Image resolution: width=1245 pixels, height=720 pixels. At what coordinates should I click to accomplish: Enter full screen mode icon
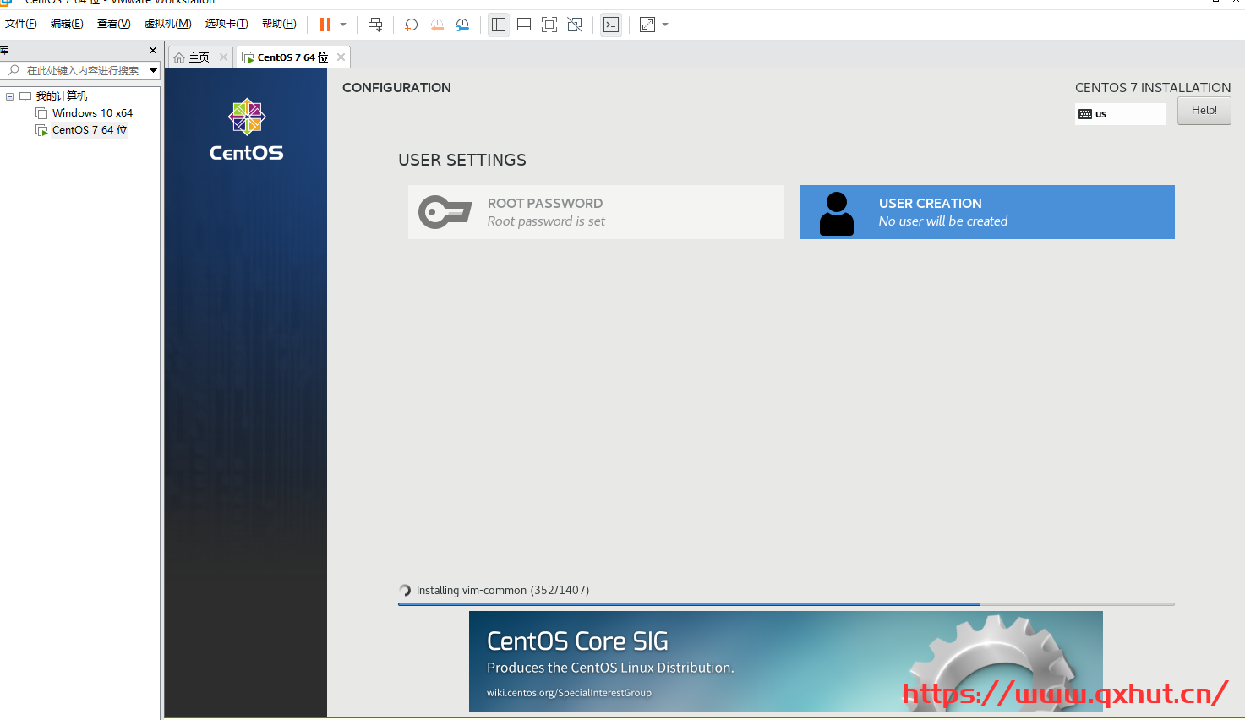pos(549,25)
